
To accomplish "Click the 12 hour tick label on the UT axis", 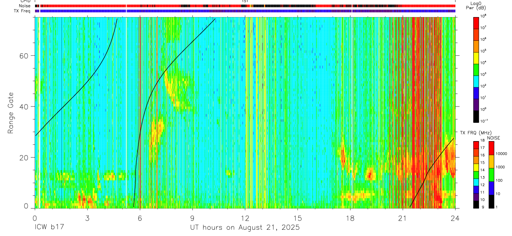I will pyautogui.click(x=245, y=218).
